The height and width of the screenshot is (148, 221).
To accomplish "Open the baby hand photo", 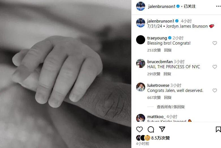I will (x=66, y=74).
